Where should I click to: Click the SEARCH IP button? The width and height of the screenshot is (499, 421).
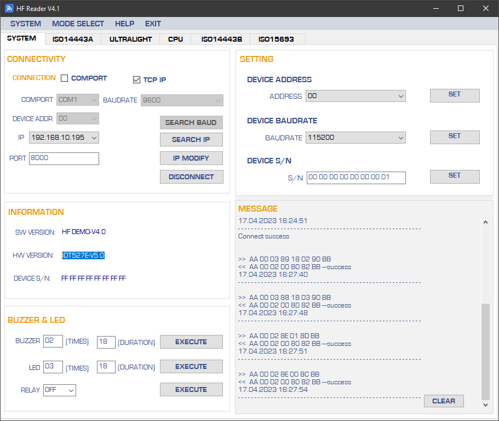point(191,140)
